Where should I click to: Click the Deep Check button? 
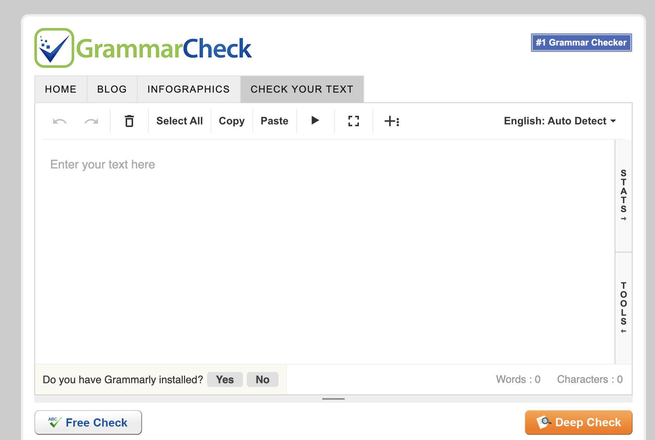[x=579, y=422]
